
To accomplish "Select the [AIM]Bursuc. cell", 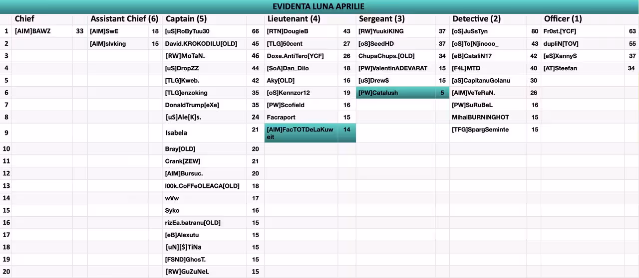I will click(x=205, y=173).
